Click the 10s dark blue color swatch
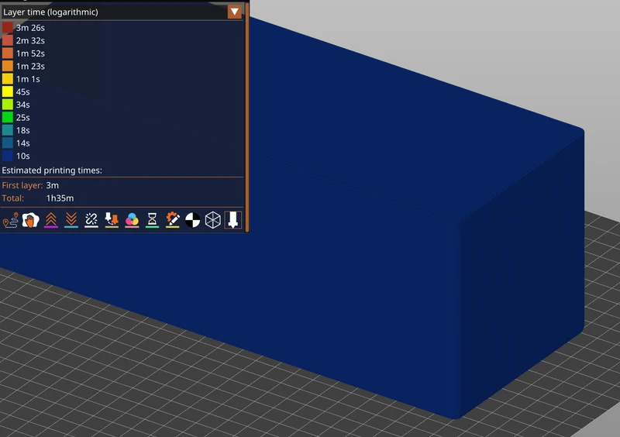This screenshot has width=620, height=437. (8, 156)
